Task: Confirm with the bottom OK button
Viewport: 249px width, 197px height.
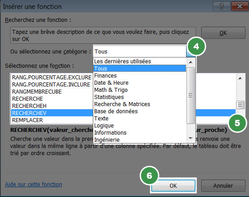Action: [x=173, y=185]
